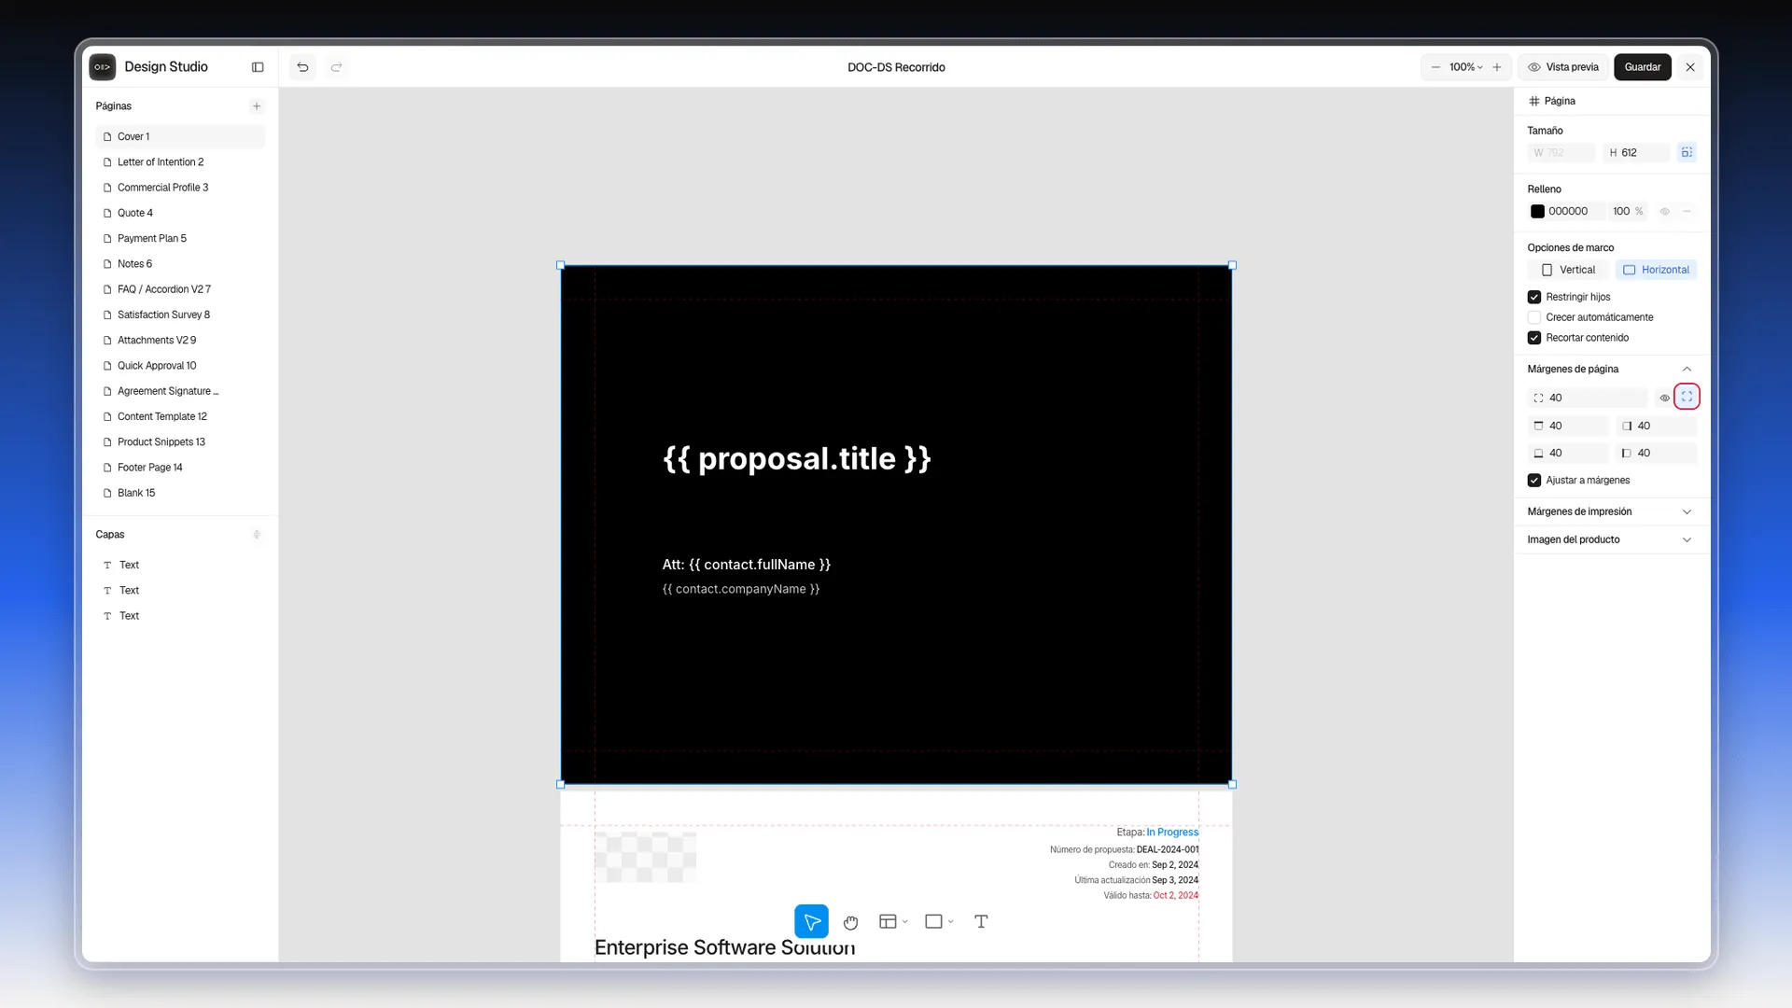The height and width of the screenshot is (1008, 1792).
Task: Toggle the left sidebar panel icon
Action: pos(258,67)
